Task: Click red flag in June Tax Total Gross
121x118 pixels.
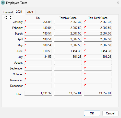Action: click(85, 50)
